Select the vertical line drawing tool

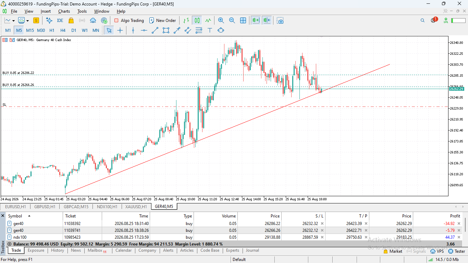pyautogui.click(x=133, y=30)
